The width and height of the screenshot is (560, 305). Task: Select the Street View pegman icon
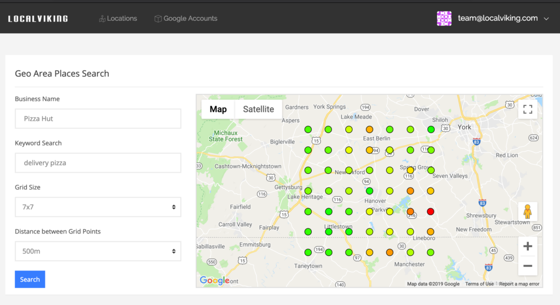tap(528, 212)
